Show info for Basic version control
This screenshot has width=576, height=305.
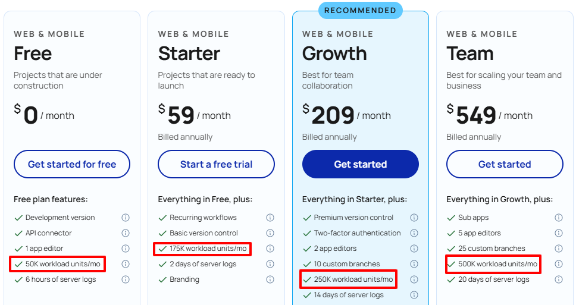click(270, 233)
